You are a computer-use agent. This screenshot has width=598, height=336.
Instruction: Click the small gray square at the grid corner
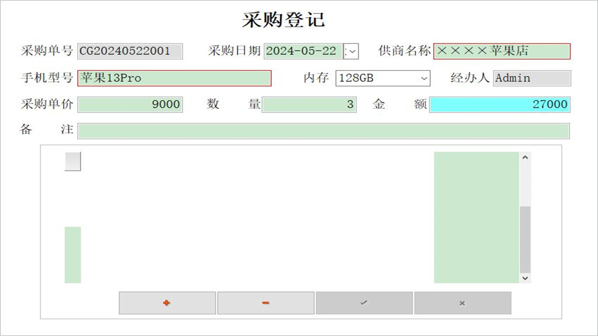coord(72,161)
